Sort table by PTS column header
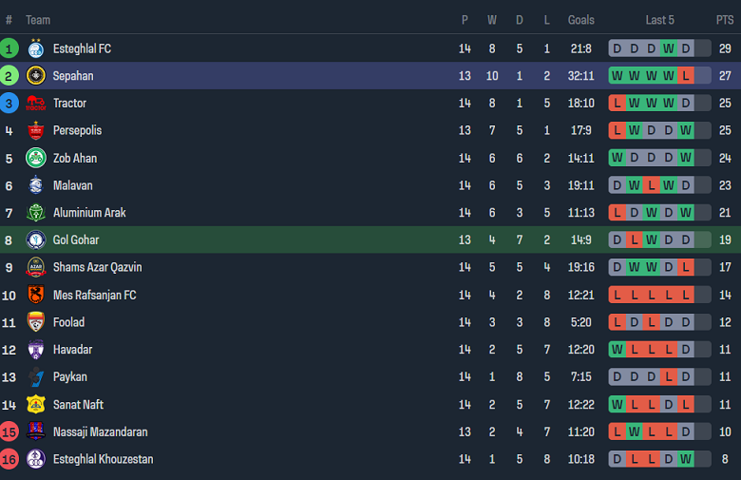 [725, 20]
